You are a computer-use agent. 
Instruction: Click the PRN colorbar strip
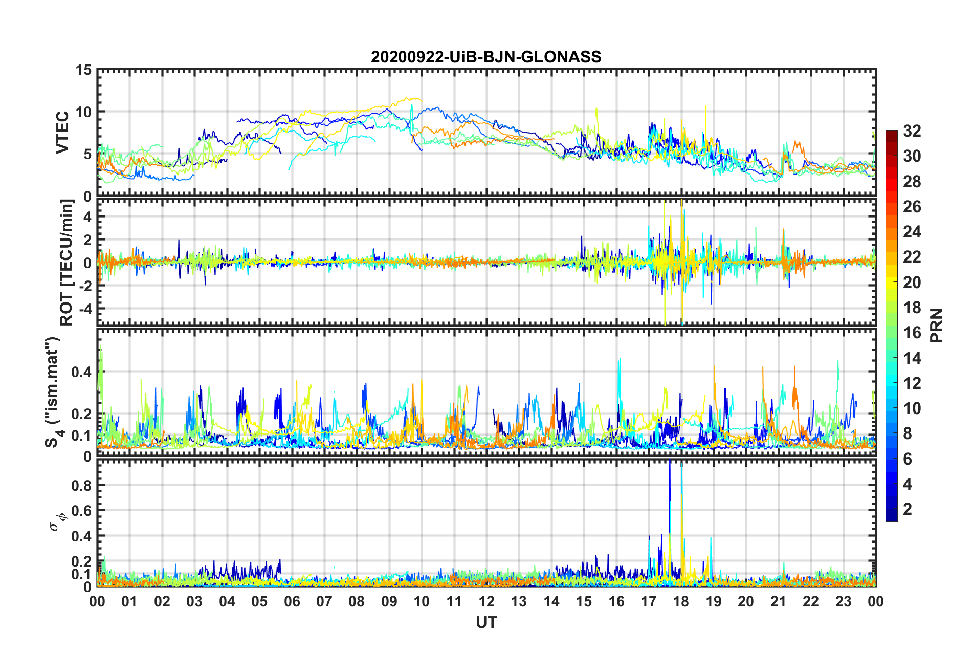tap(892, 325)
